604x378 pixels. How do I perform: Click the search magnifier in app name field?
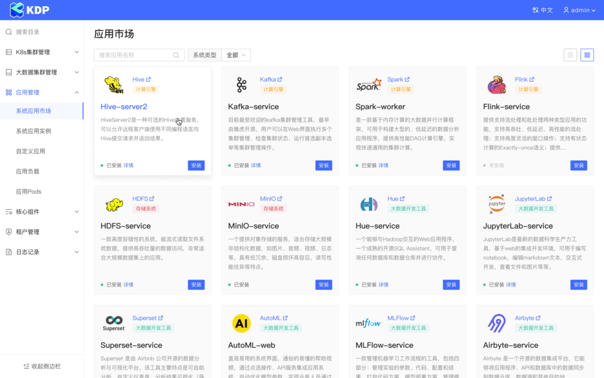[x=176, y=55]
